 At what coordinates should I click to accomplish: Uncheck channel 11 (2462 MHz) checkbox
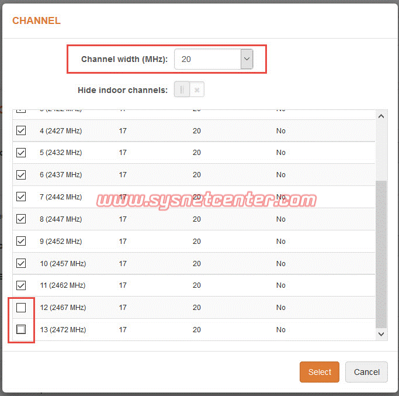tap(21, 285)
